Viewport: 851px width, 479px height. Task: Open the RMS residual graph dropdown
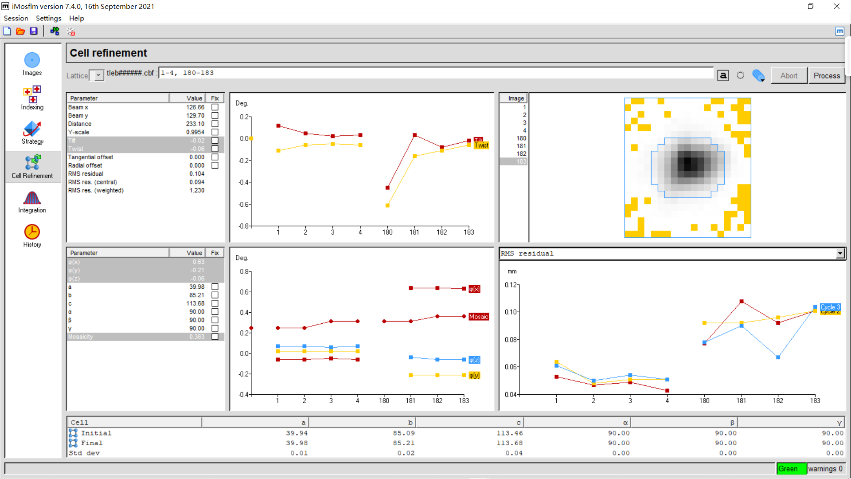(840, 253)
